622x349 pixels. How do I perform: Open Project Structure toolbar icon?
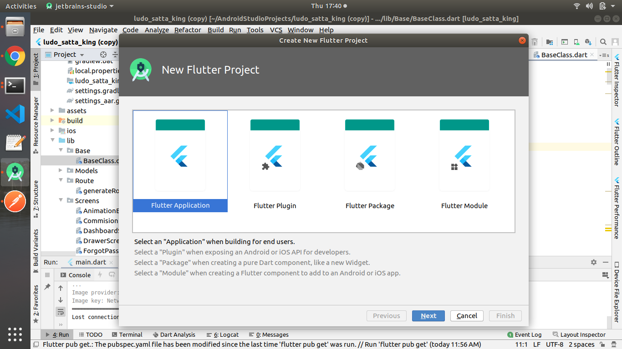[549, 42]
